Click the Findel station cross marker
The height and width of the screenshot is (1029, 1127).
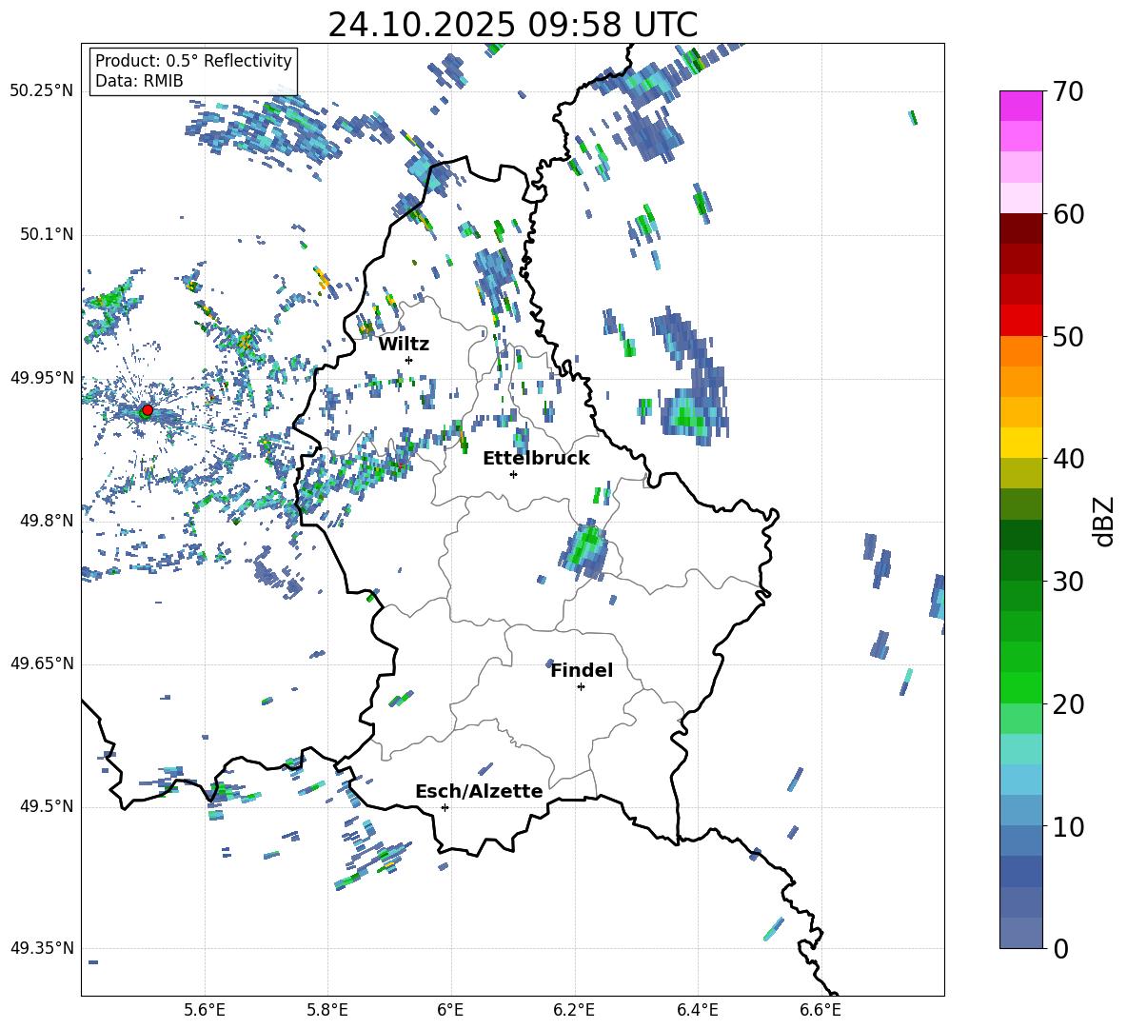581,687
